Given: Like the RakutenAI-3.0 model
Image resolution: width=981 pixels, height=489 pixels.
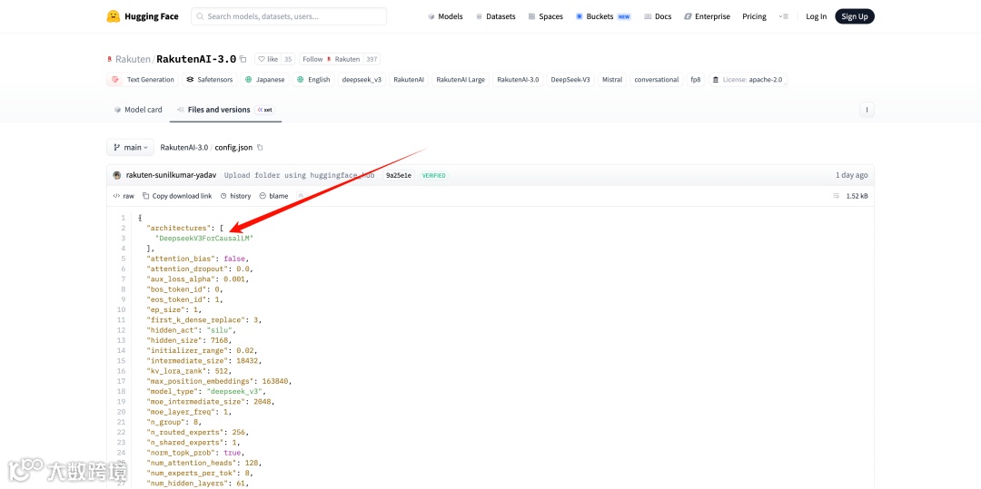Looking at the screenshot, I should click(268, 59).
